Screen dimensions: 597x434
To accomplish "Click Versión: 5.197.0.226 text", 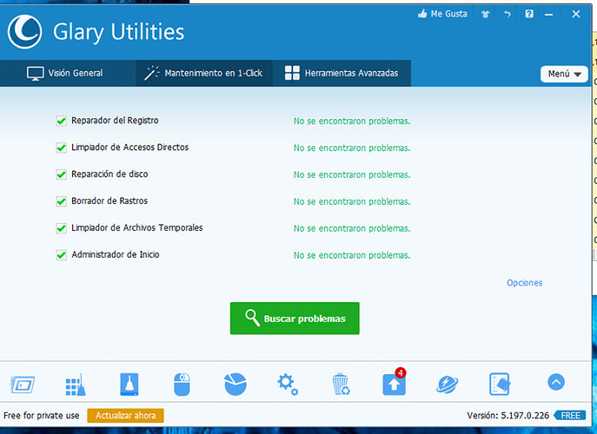I will click(507, 416).
